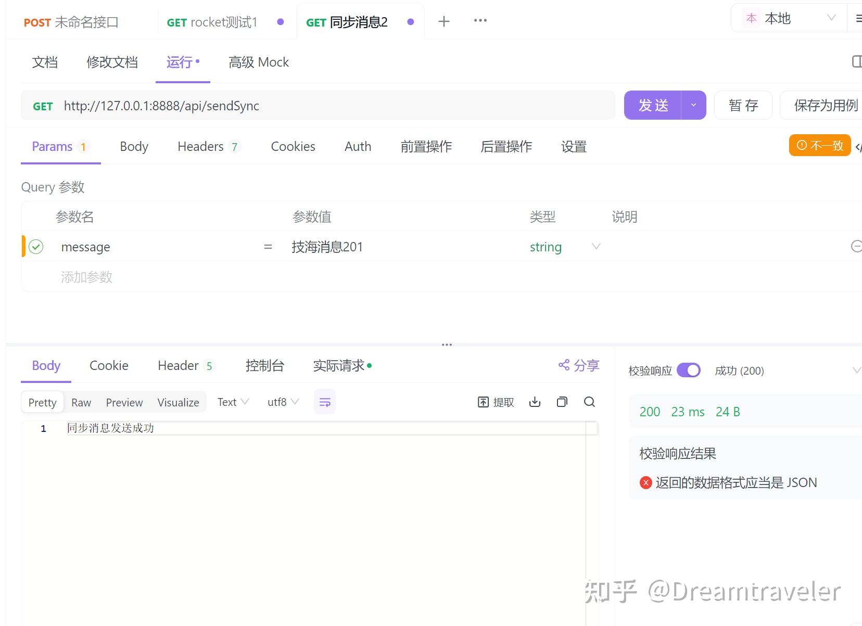Expand the 发送 button dropdown arrow
Image resolution: width=862 pixels, height=626 pixels.
tap(693, 105)
